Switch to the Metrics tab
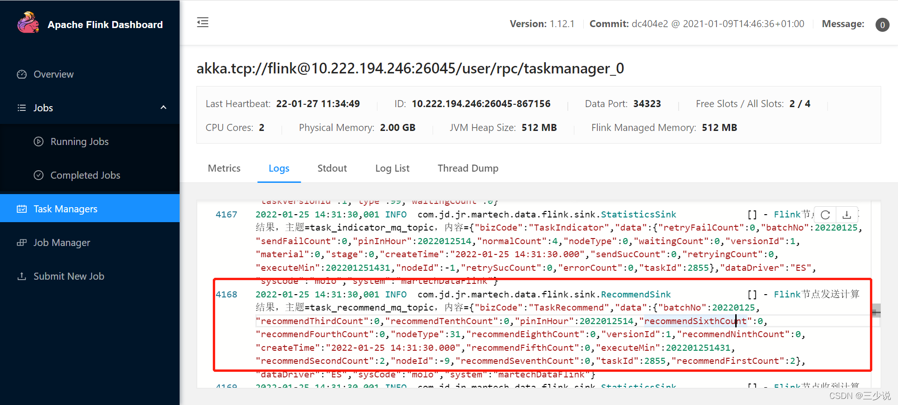The height and width of the screenshot is (405, 898). [224, 168]
